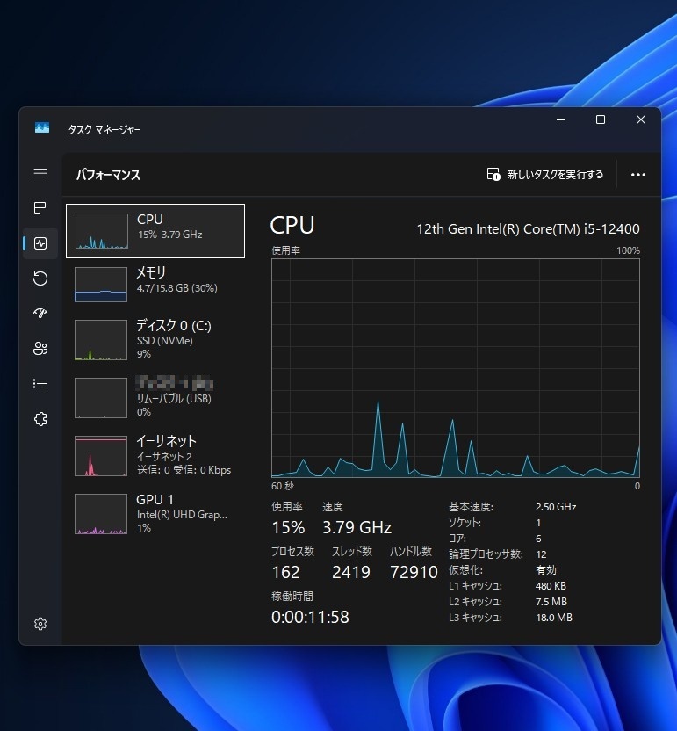
Task: Click the handle count 72910
Action: (414, 572)
